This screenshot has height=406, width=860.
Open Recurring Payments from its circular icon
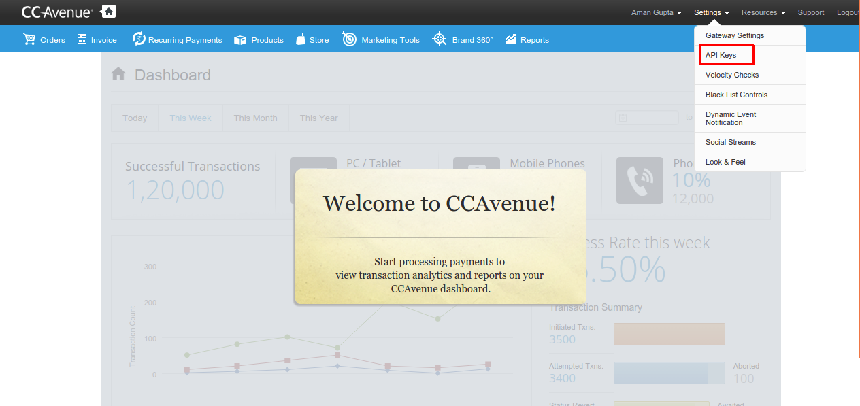point(139,39)
